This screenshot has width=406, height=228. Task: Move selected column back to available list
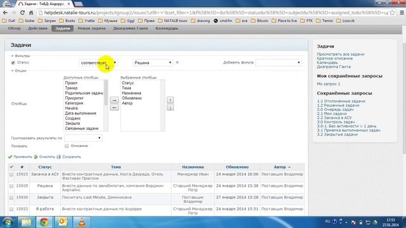pyautogui.click(x=114, y=107)
